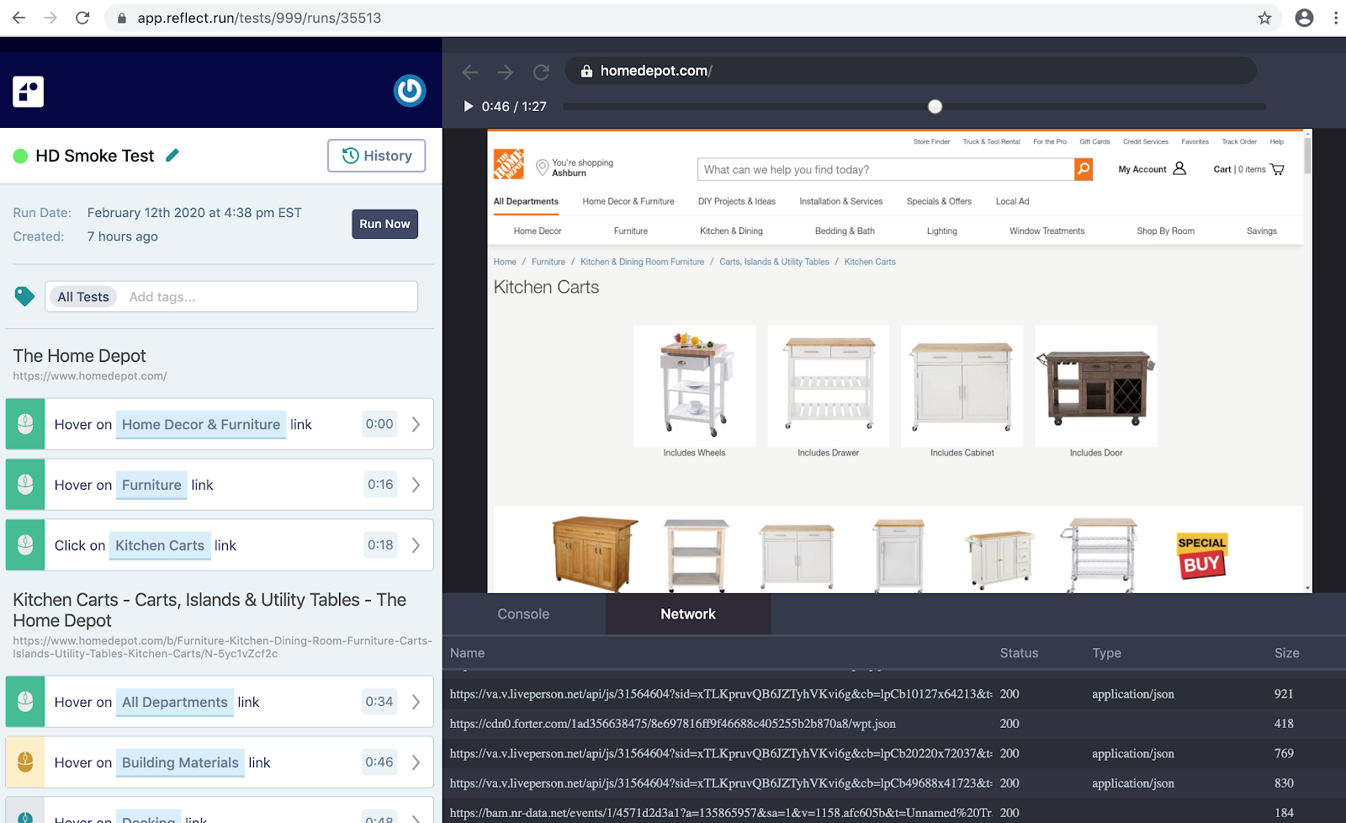Click mouse icon of Hover on Furniture step
This screenshot has width=1346, height=823.
tap(25, 485)
